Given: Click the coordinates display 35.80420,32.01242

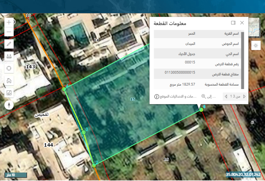Looking at the screenshot, I should point(243,174).
